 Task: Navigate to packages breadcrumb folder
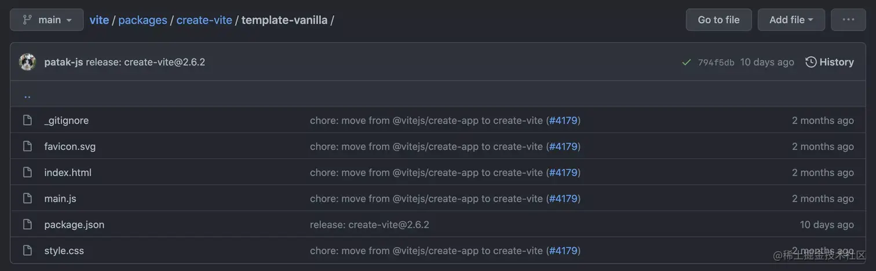pyautogui.click(x=143, y=20)
